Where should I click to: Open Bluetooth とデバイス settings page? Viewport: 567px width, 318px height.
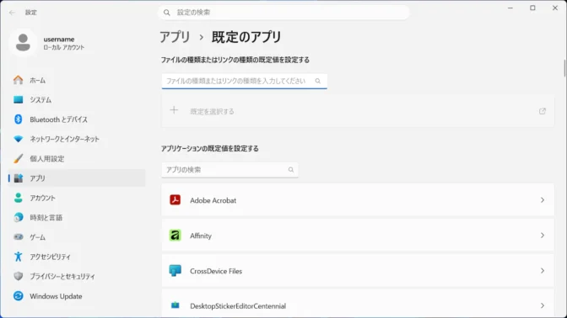click(x=77, y=119)
